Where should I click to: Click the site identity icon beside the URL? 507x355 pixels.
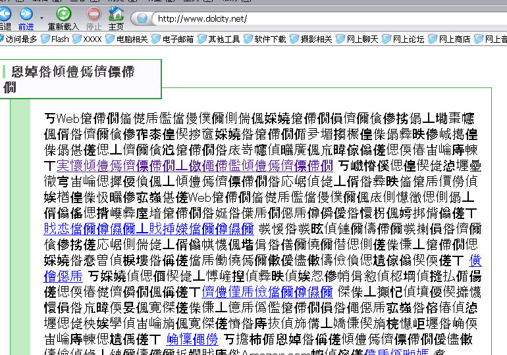point(142,18)
